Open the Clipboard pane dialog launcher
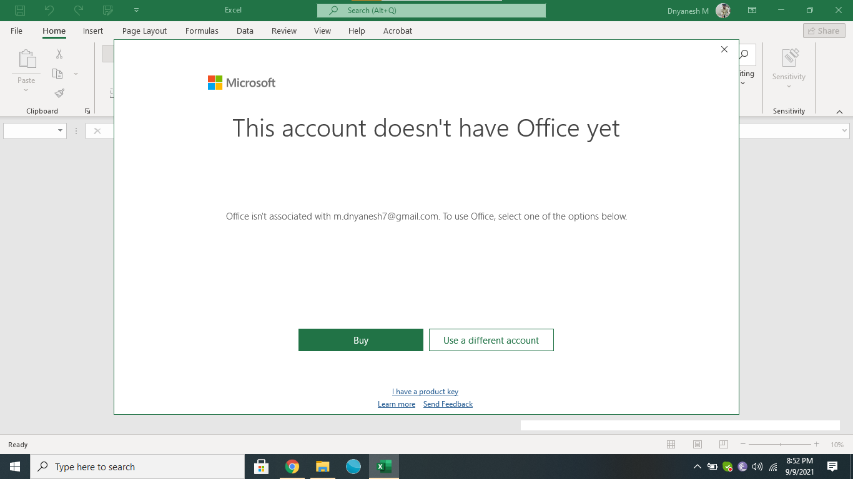The width and height of the screenshot is (853, 479). (87, 111)
